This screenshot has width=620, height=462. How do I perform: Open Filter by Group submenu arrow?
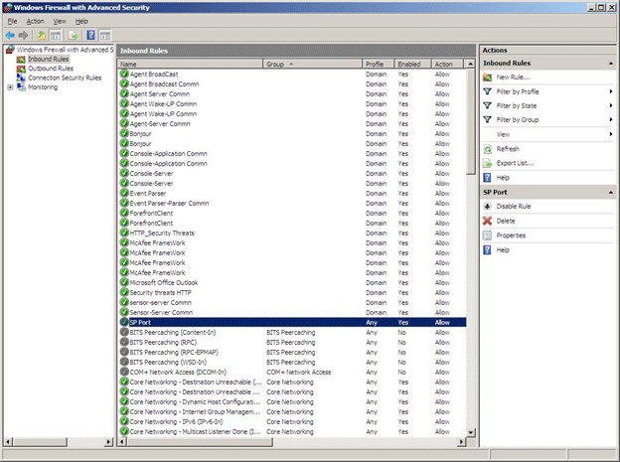coord(611,119)
